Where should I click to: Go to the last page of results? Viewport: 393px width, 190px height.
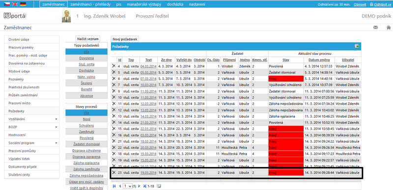click(144, 186)
